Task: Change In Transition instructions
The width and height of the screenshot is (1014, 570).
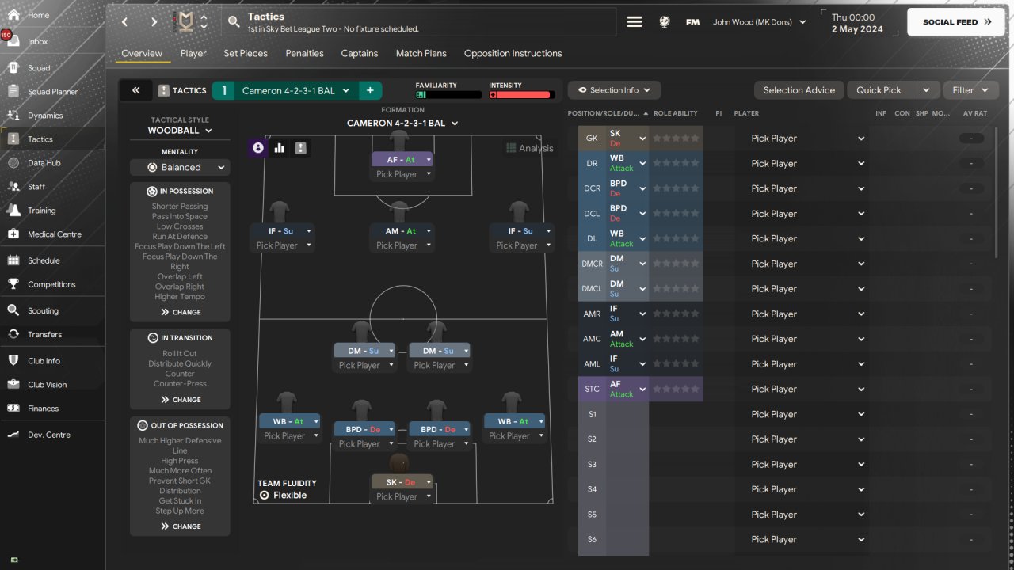Action: click(x=180, y=400)
